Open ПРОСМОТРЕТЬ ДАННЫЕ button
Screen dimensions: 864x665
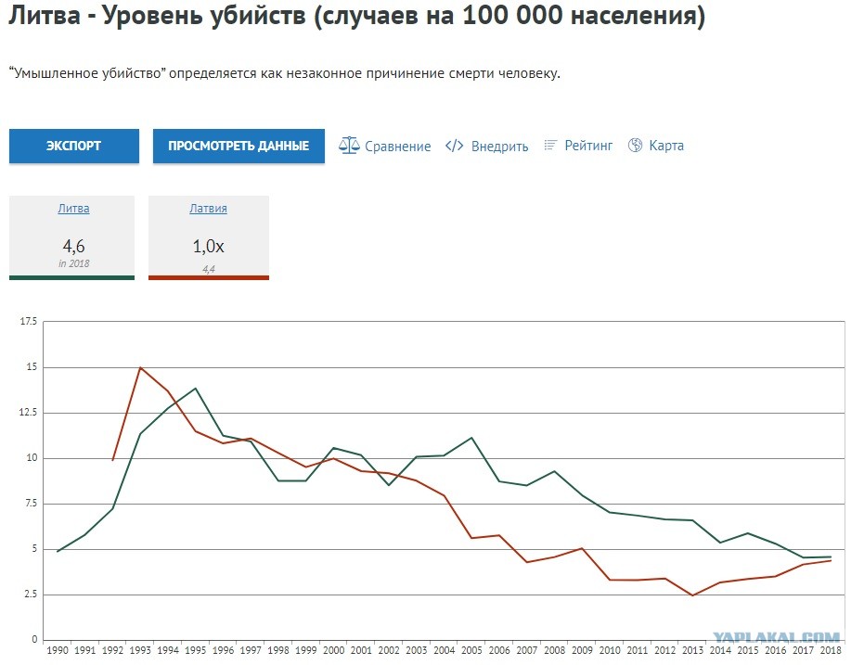point(239,146)
